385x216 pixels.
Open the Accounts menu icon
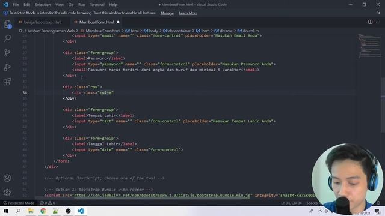click(x=7, y=178)
